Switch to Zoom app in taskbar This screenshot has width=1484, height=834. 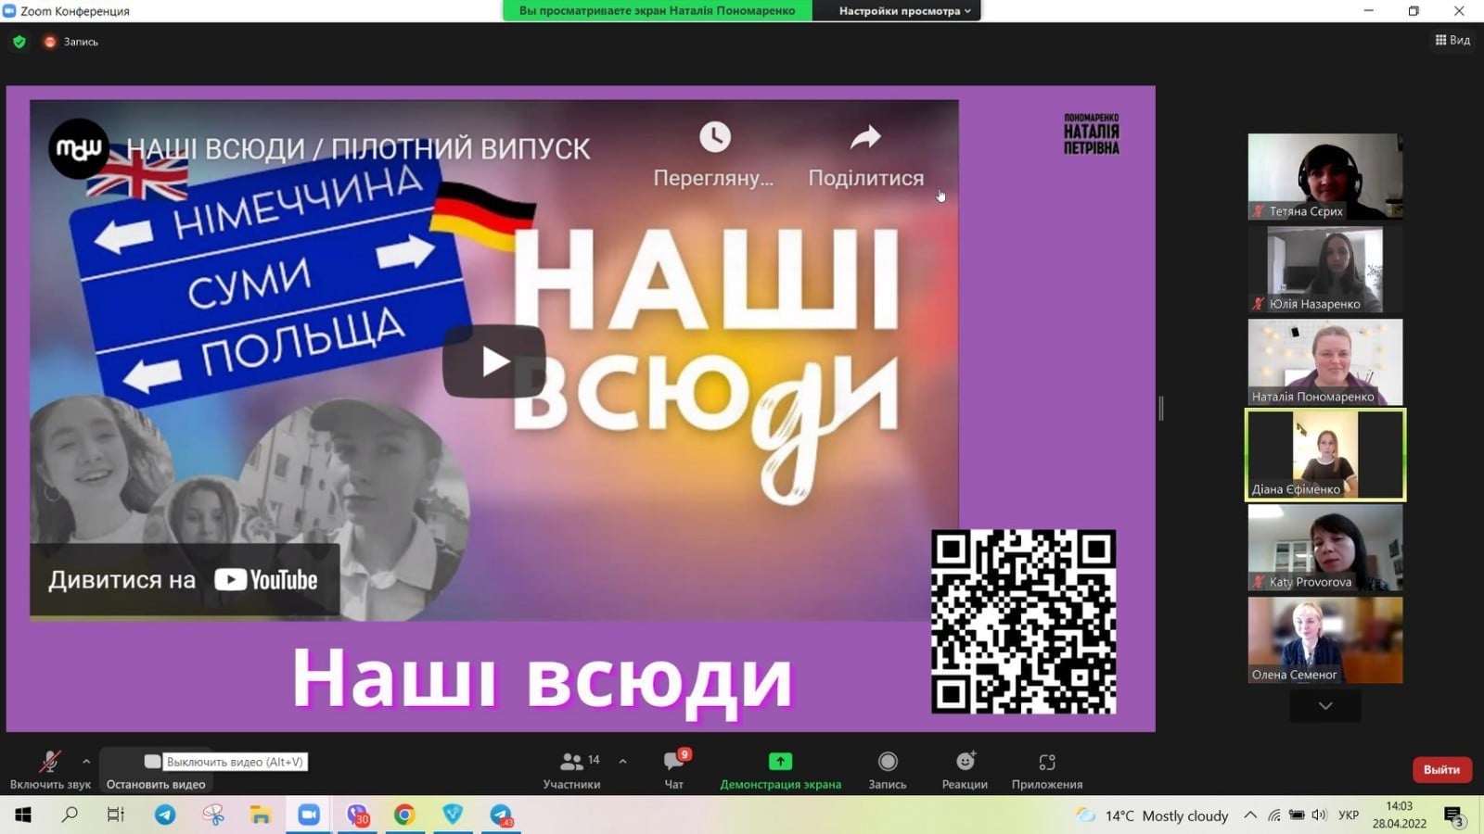(x=309, y=815)
